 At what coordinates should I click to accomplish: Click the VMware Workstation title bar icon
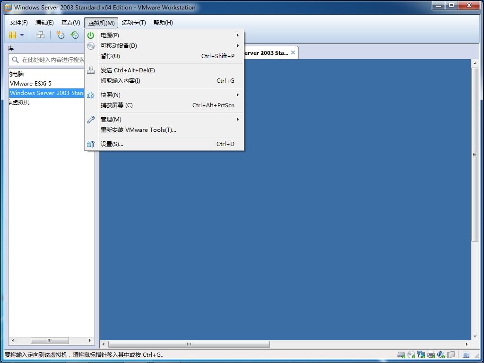(8, 8)
